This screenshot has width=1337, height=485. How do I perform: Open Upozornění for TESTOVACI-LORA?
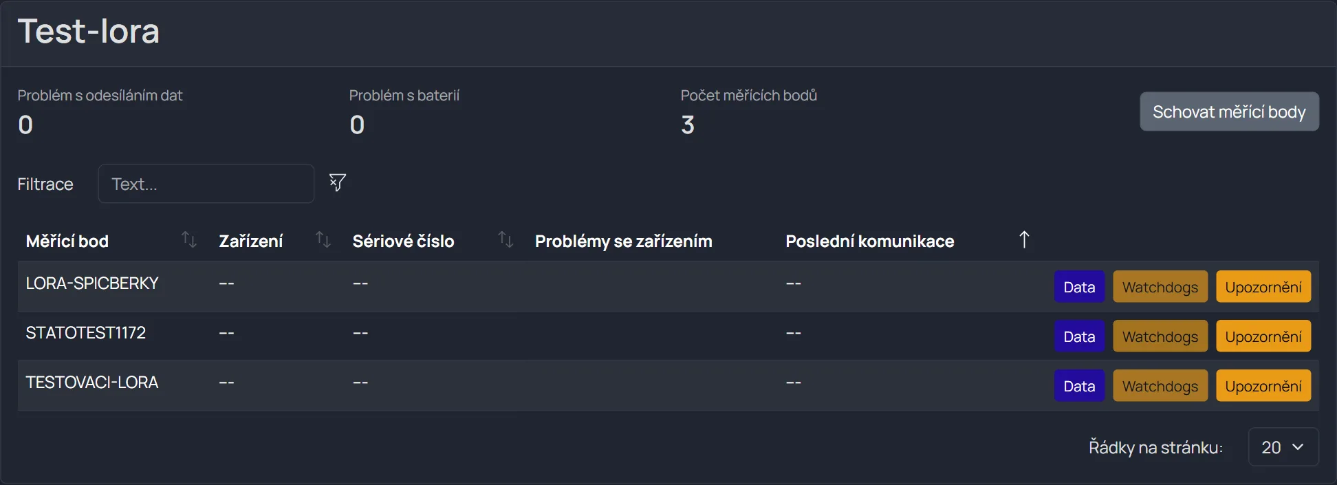[x=1263, y=386]
